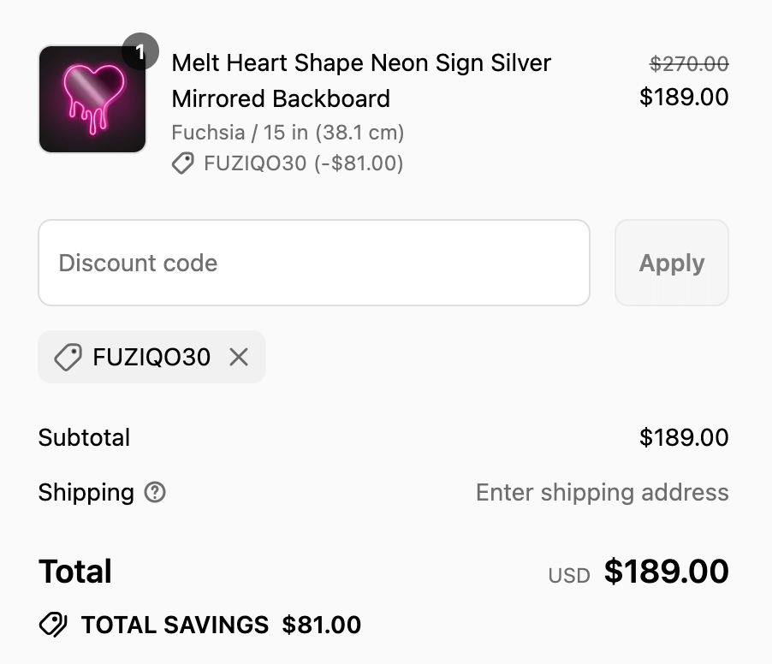This screenshot has height=664, width=772.
Task: Select the Melt Heart neon sign thumbnail
Action: pyautogui.click(x=92, y=98)
